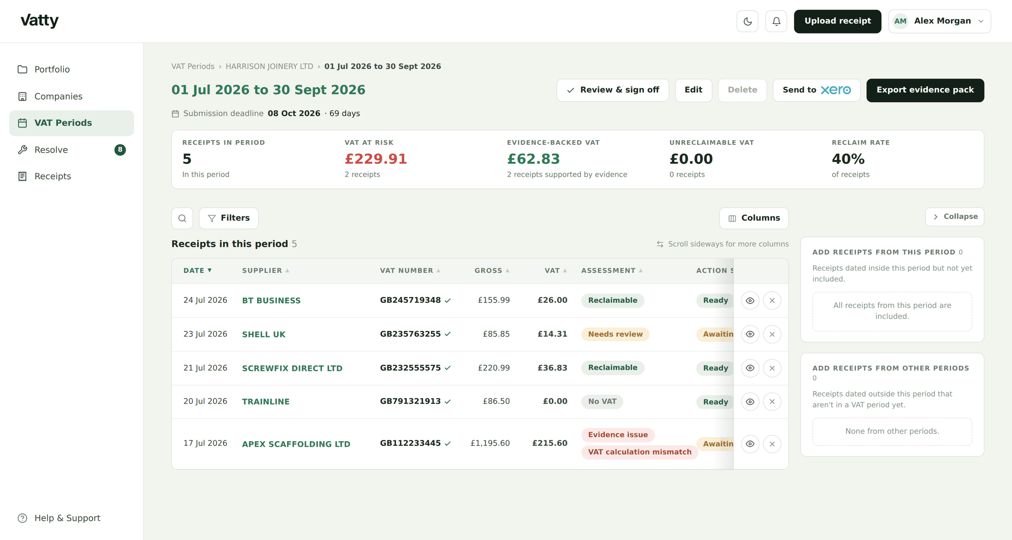This screenshot has height=540, width=1012.
Task: Click the VAT at risk value £229.91
Action: click(376, 159)
